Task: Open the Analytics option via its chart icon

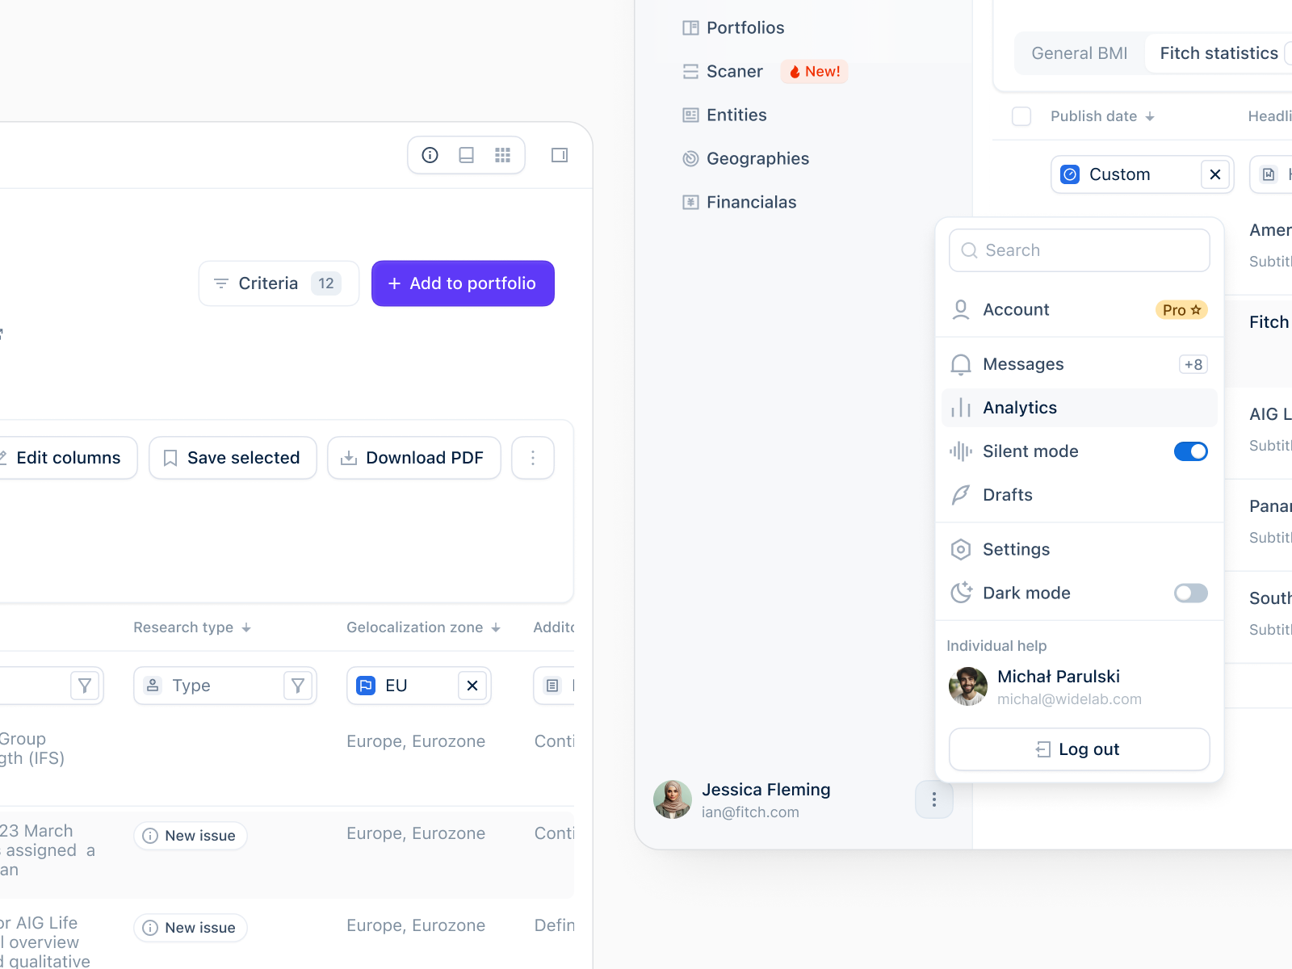Action: point(960,408)
